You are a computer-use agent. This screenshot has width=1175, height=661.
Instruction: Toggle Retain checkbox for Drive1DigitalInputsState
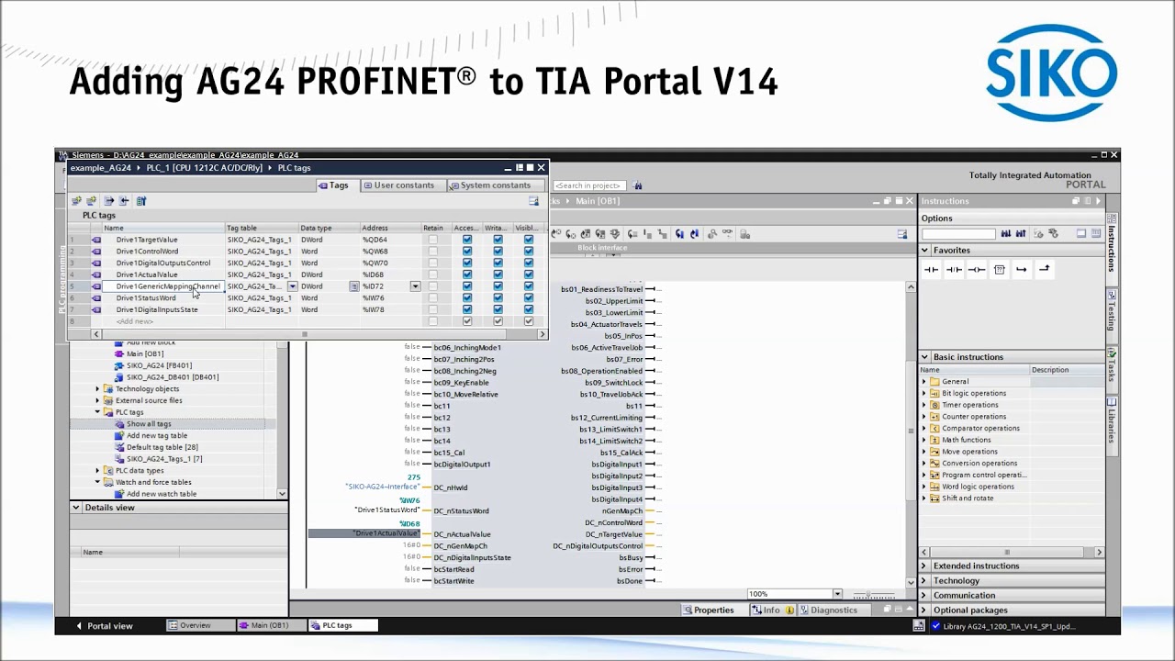pos(433,309)
